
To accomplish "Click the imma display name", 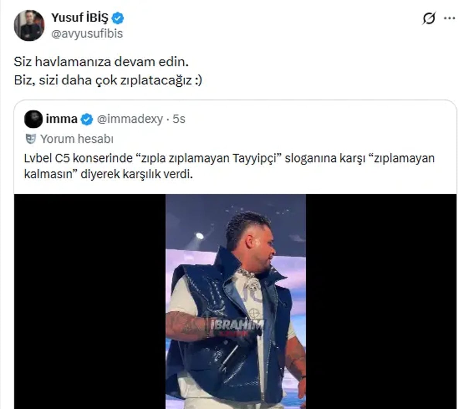I will pyautogui.click(x=61, y=119).
